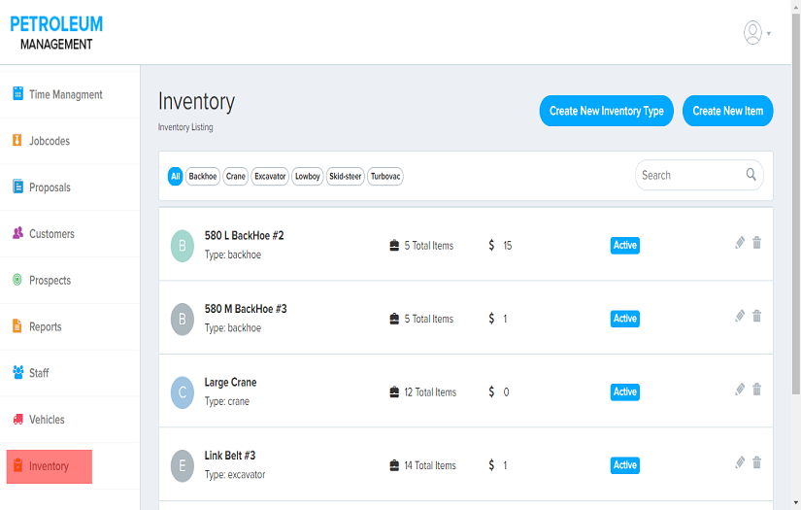
Task: Click the Inventory clipboard icon
Action: [17, 465]
